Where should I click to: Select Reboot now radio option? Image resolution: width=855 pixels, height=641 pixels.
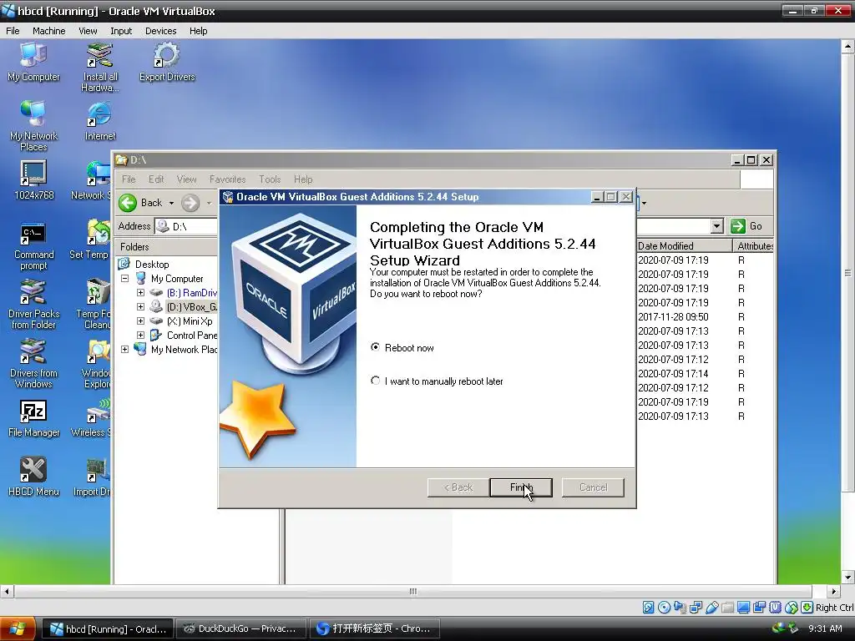click(375, 347)
